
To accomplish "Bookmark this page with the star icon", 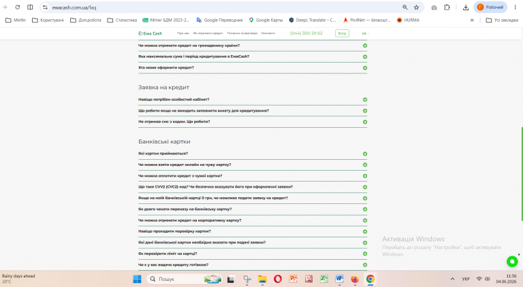I will (x=416, y=7).
